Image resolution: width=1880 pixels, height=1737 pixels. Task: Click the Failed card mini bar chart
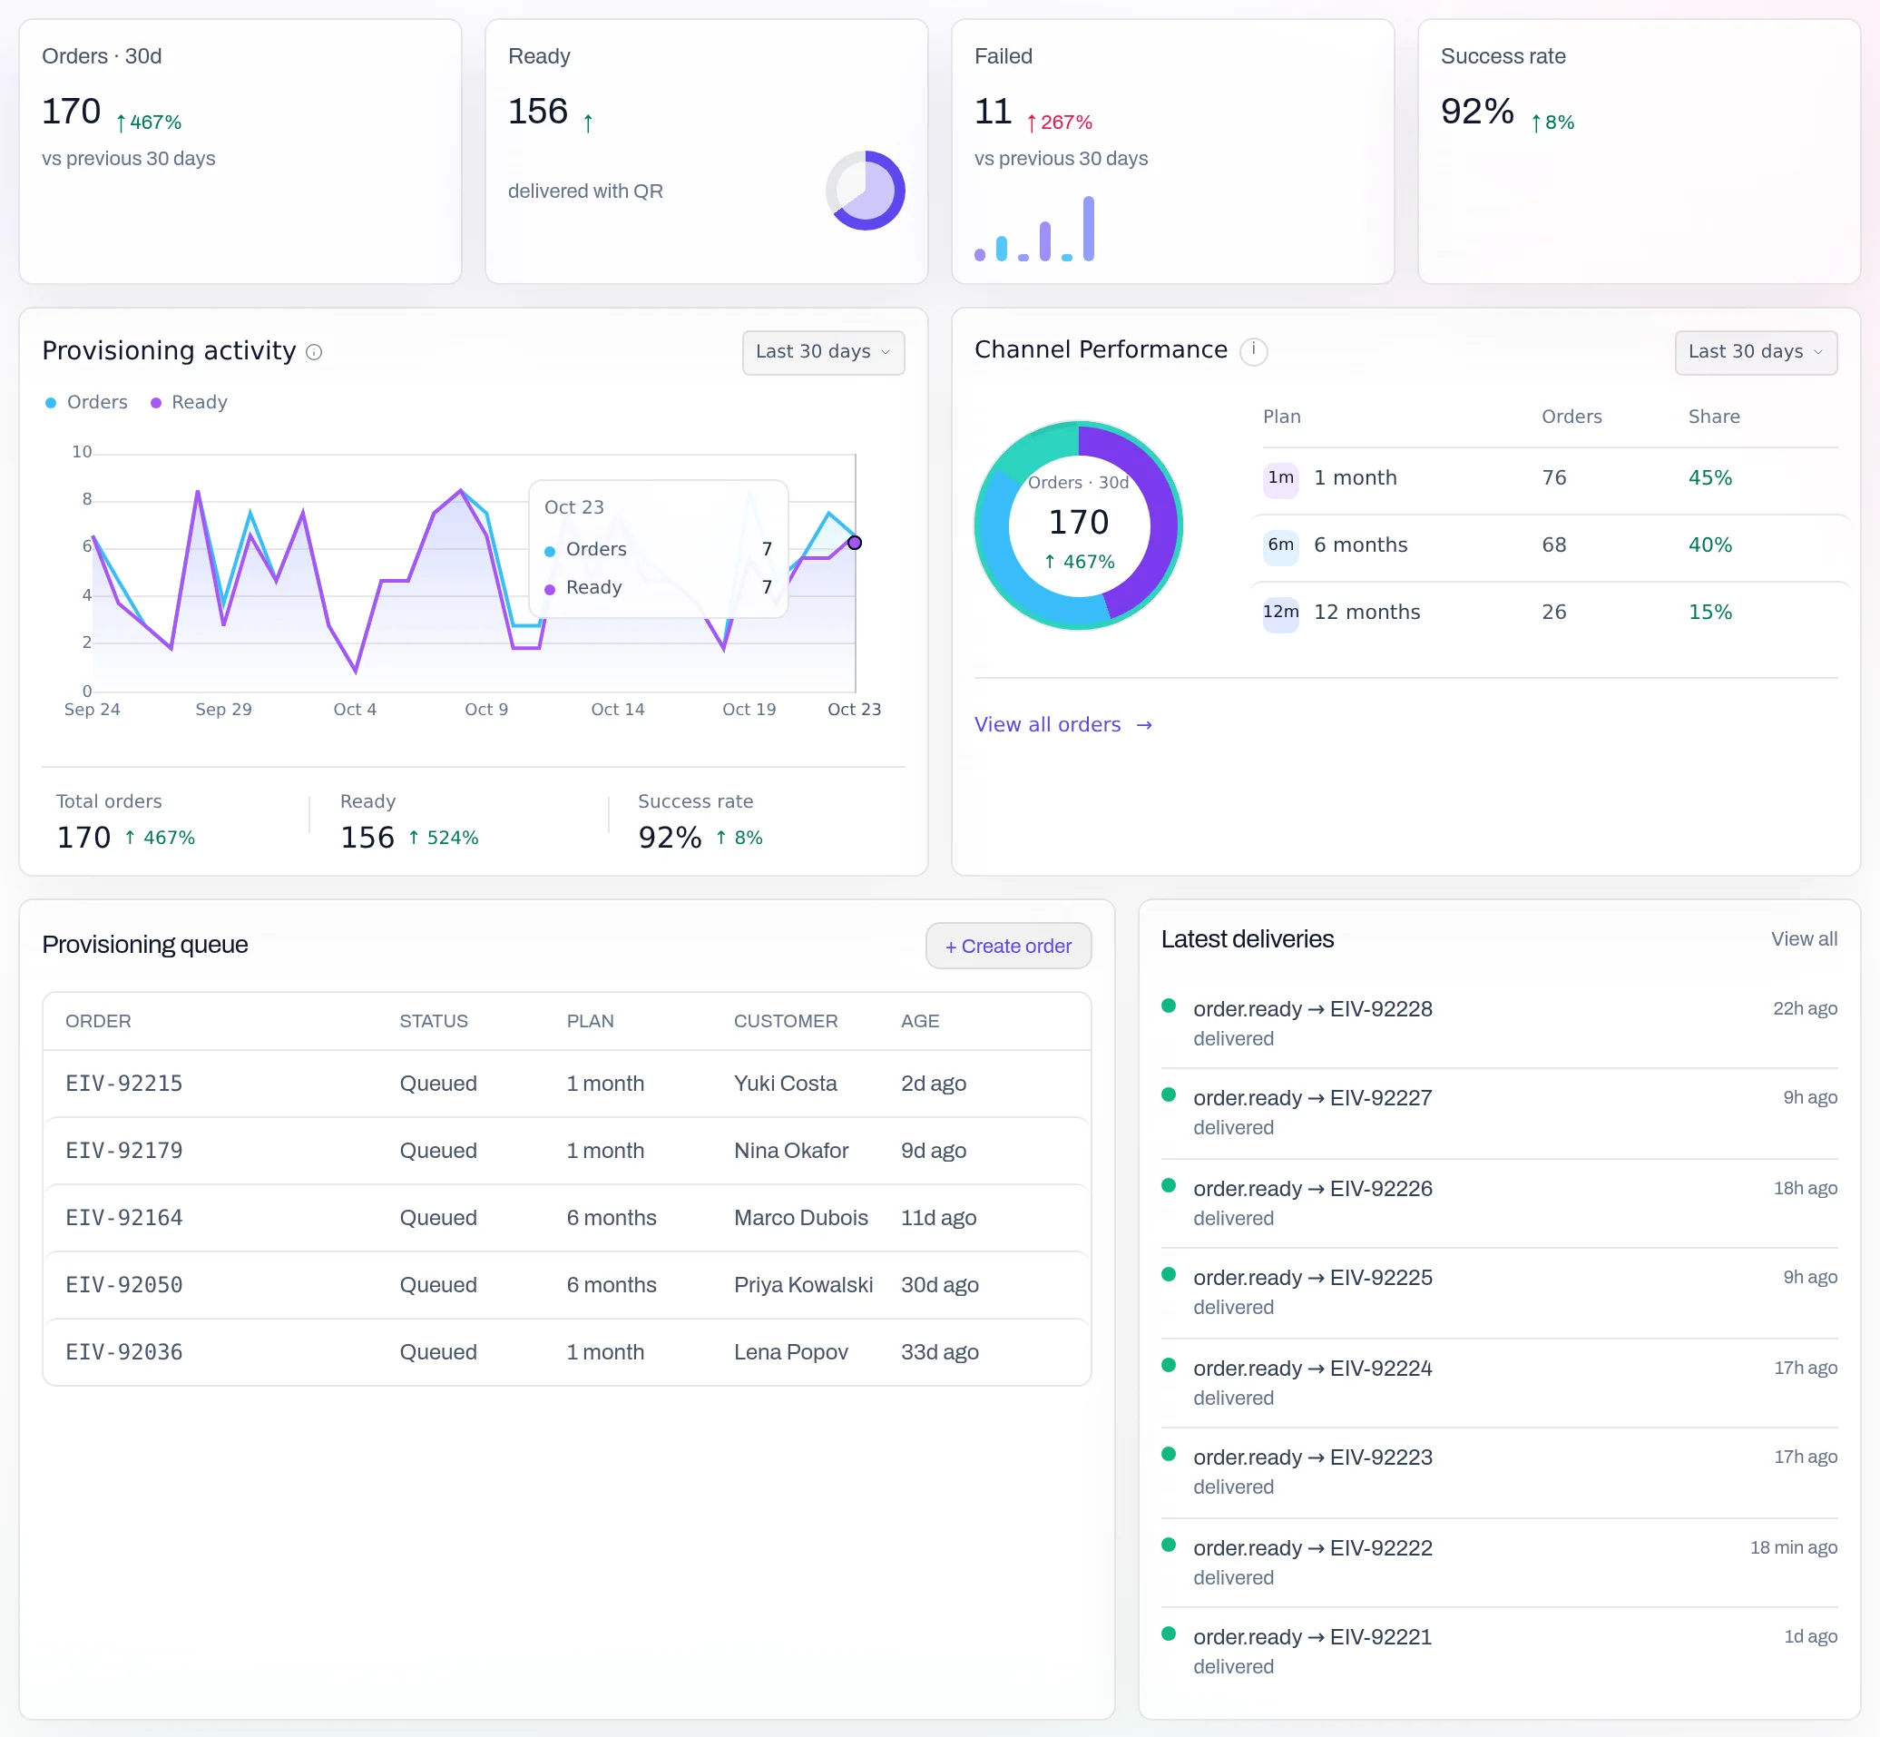pyautogui.click(x=1034, y=229)
